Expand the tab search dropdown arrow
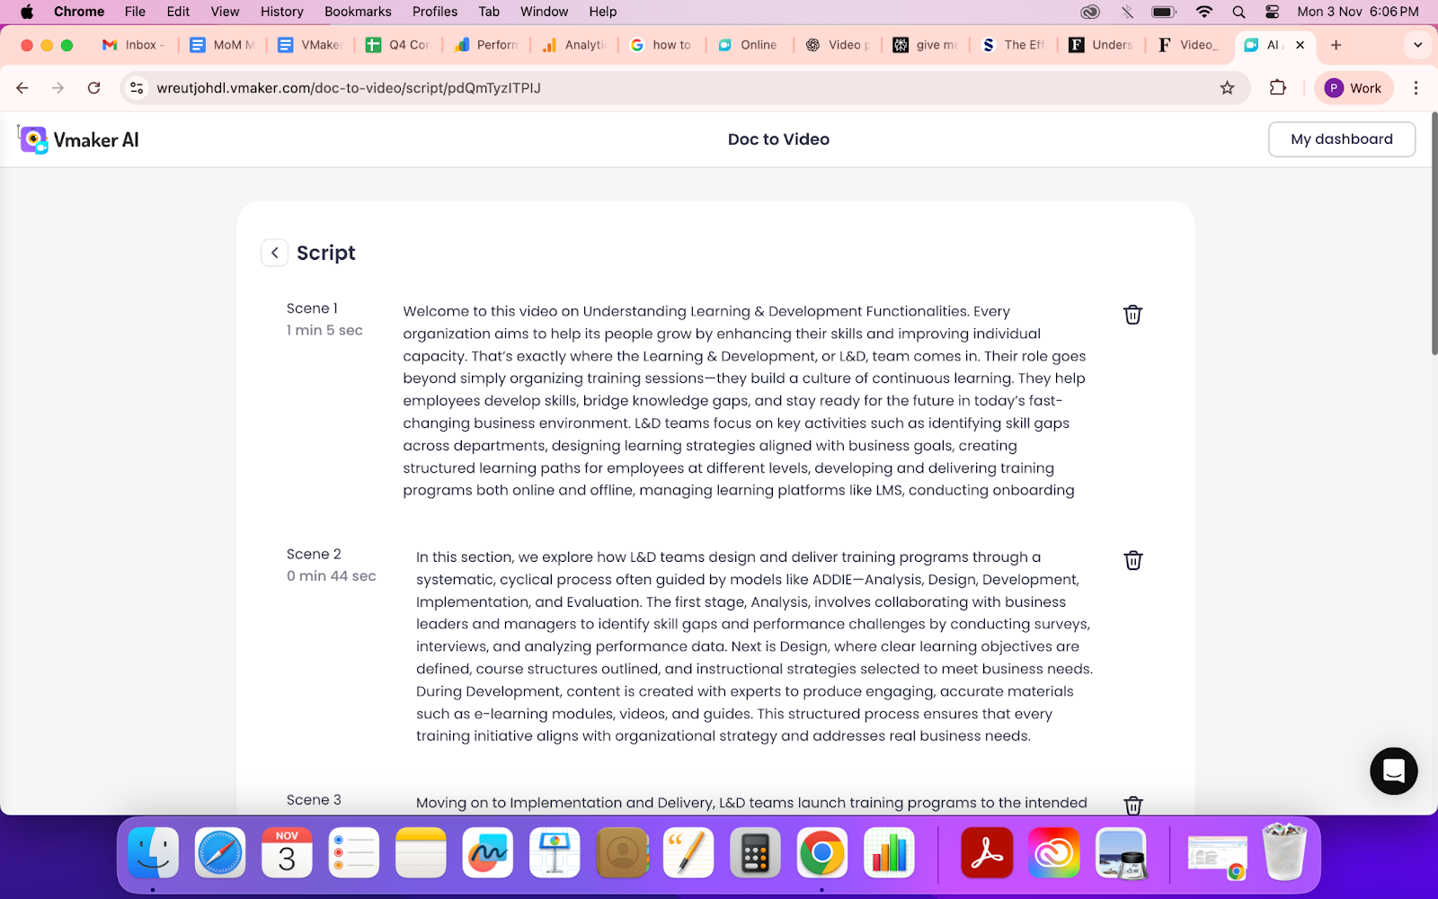The width and height of the screenshot is (1438, 899). point(1417,45)
